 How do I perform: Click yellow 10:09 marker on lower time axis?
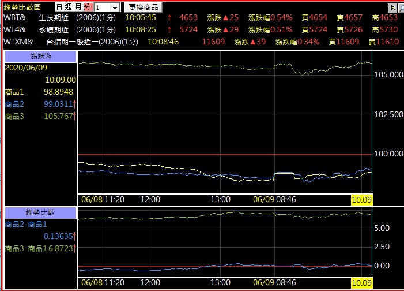coord(361,283)
